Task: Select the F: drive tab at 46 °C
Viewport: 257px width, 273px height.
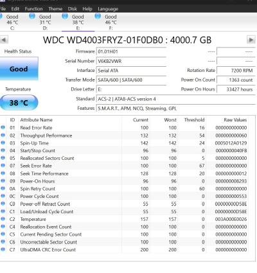Action: [x=111, y=22]
